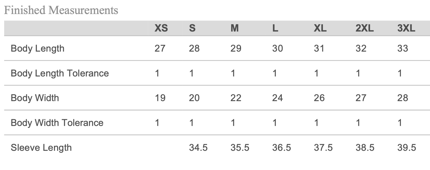
Task: Click Body Width value 19 for XS
Action: click(160, 98)
